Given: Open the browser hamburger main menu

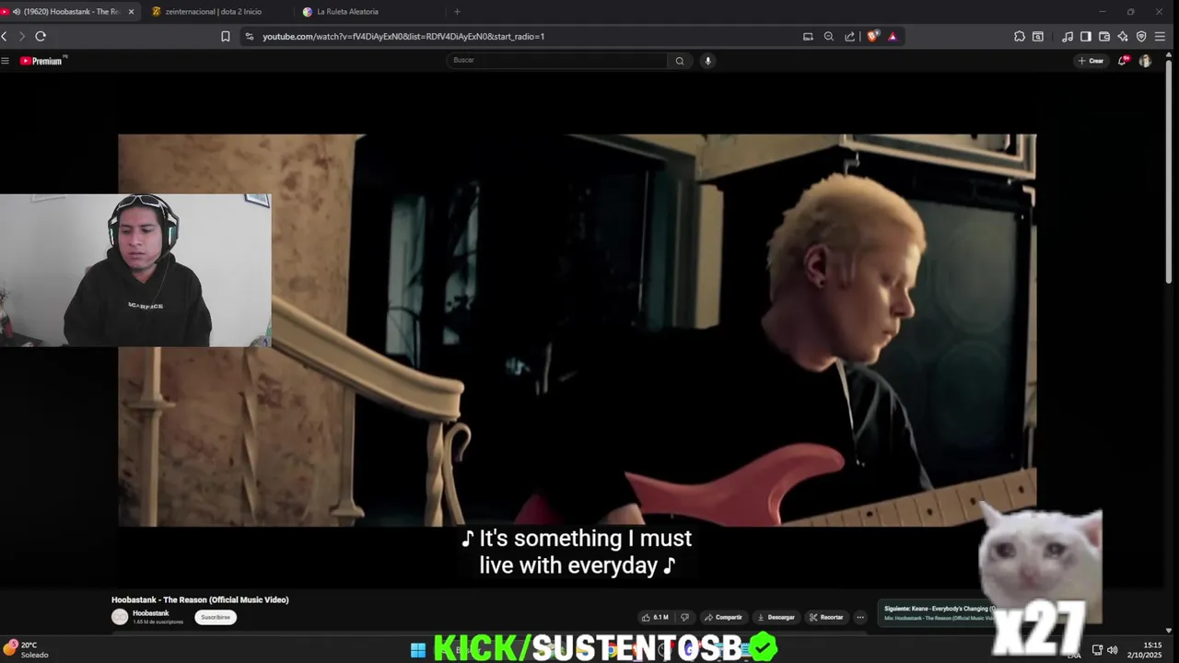Looking at the screenshot, I should coord(1160,36).
